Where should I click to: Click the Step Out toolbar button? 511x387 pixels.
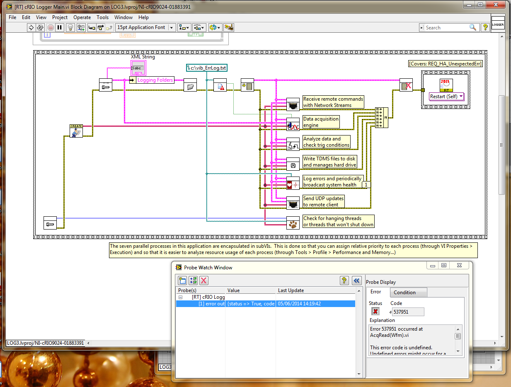click(109, 28)
